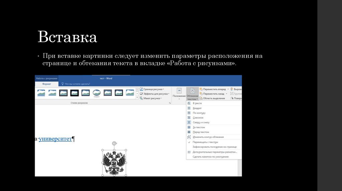Click the Повернуть rotate icon
342x191 pixels.
pyautogui.click(x=232, y=98)
